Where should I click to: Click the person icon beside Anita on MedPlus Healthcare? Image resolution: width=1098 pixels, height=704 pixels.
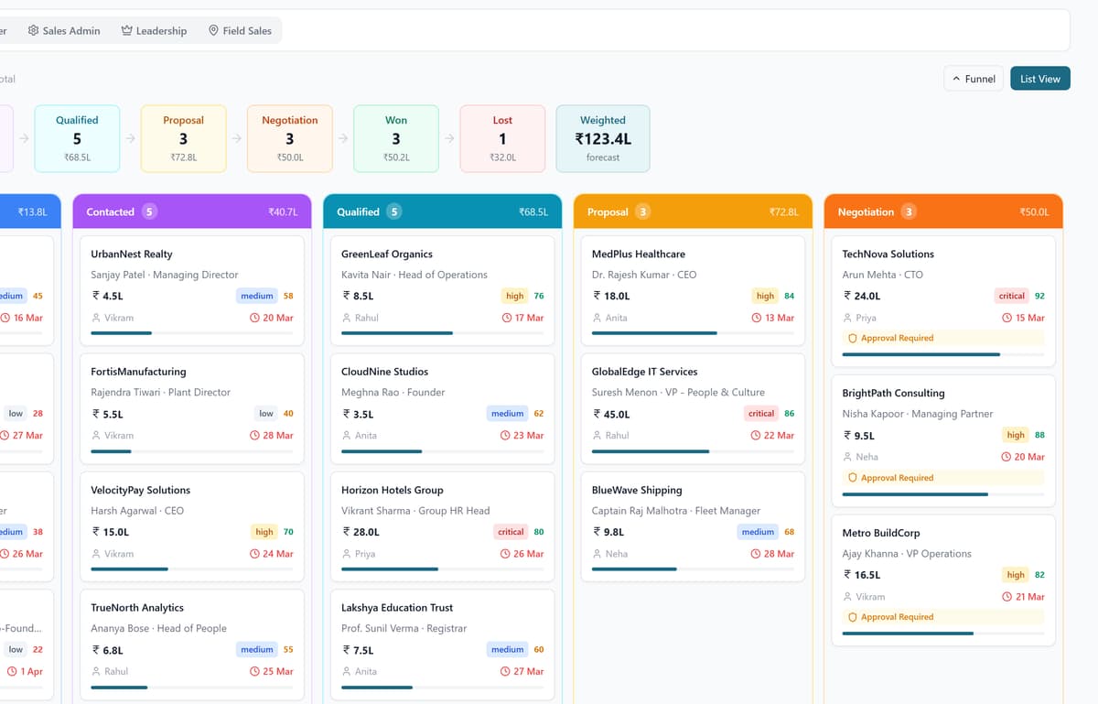point(597,318)
